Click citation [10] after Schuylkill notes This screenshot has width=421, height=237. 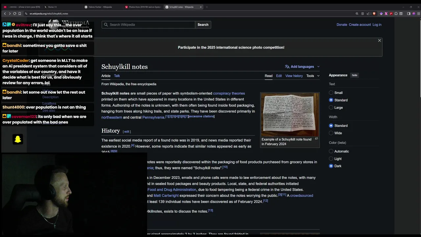click(x=225, y=167)
